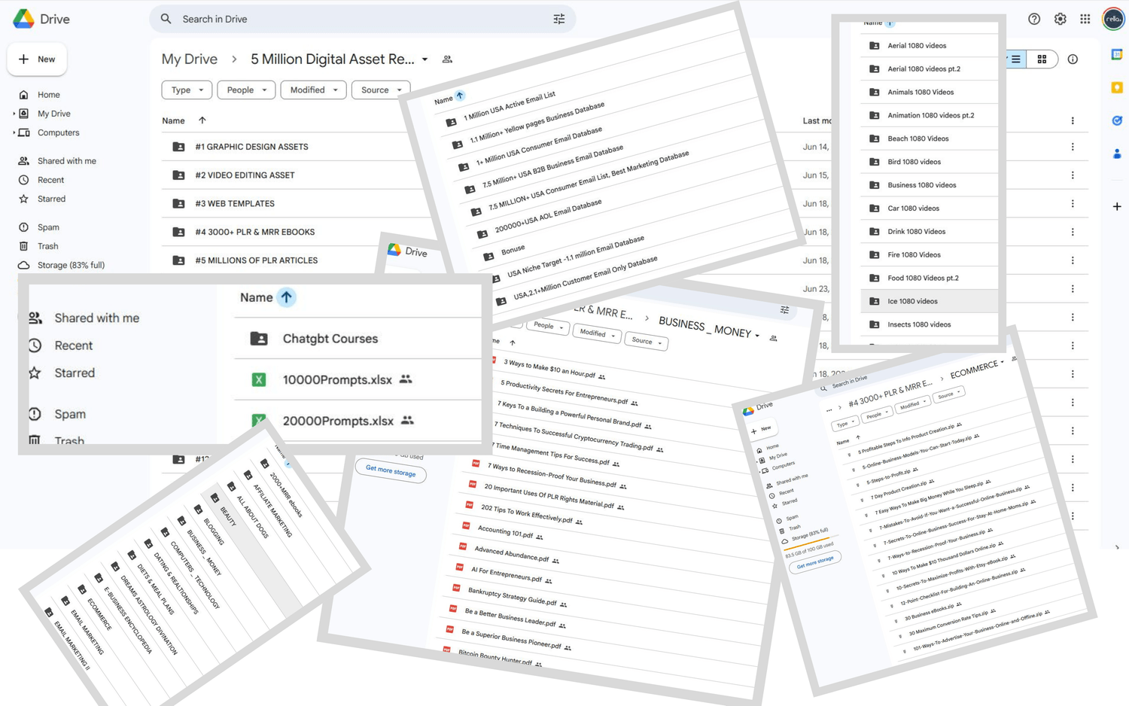Open Google Keep in the side panel
Image resolution: width=1129 pixels, height=706 pixels.
pos(1117,87)
